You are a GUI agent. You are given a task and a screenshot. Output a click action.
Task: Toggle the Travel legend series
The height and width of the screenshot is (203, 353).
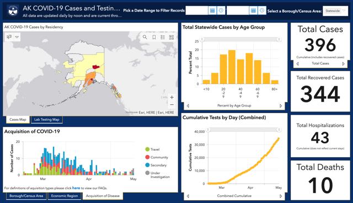click(x=153, y=149)
